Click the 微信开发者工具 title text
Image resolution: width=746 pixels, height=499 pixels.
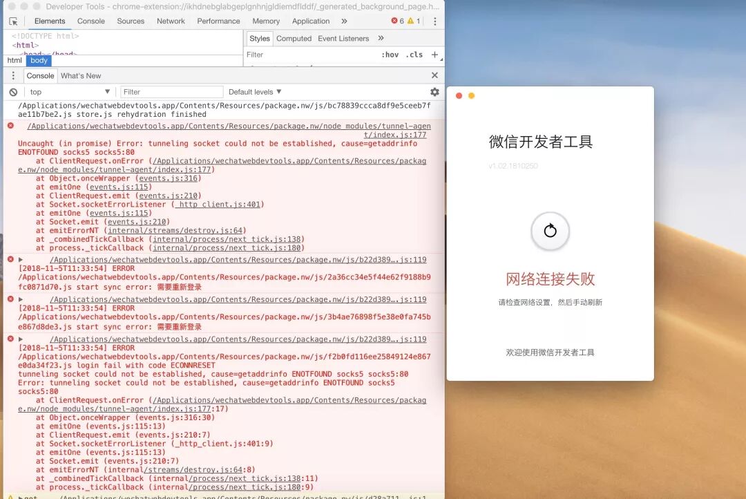(540, 142)
